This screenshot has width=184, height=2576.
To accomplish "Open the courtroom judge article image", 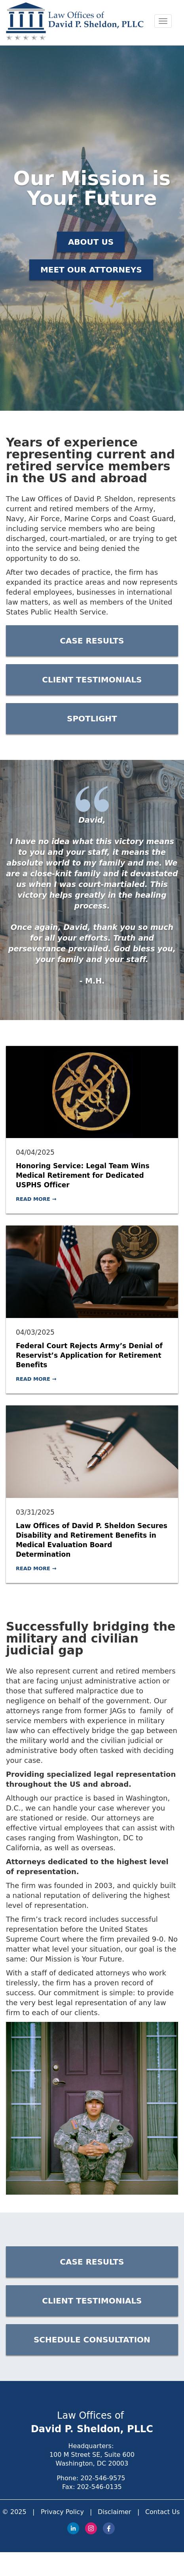I will (x=91, y=1272).
